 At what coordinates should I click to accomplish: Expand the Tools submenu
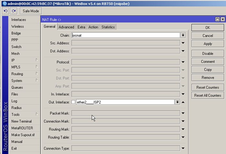click(x=24, y=115)
